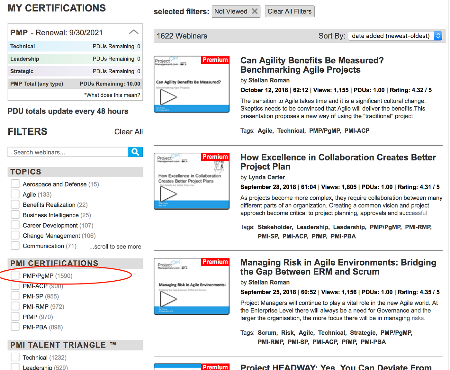Click PfMP tag on collaboration webinar
450x370 pixels.
319,236
